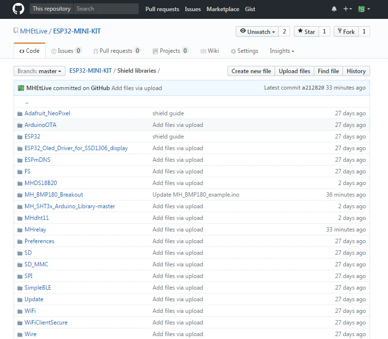Click the book icon on the Wiki tab
Viewport: 388px width, 339px height.
(x=204, y=50)
